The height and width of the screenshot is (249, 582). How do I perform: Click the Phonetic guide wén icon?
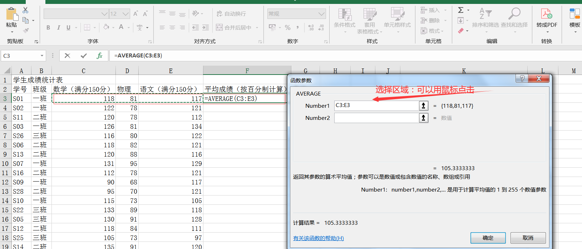click(139, 27)
